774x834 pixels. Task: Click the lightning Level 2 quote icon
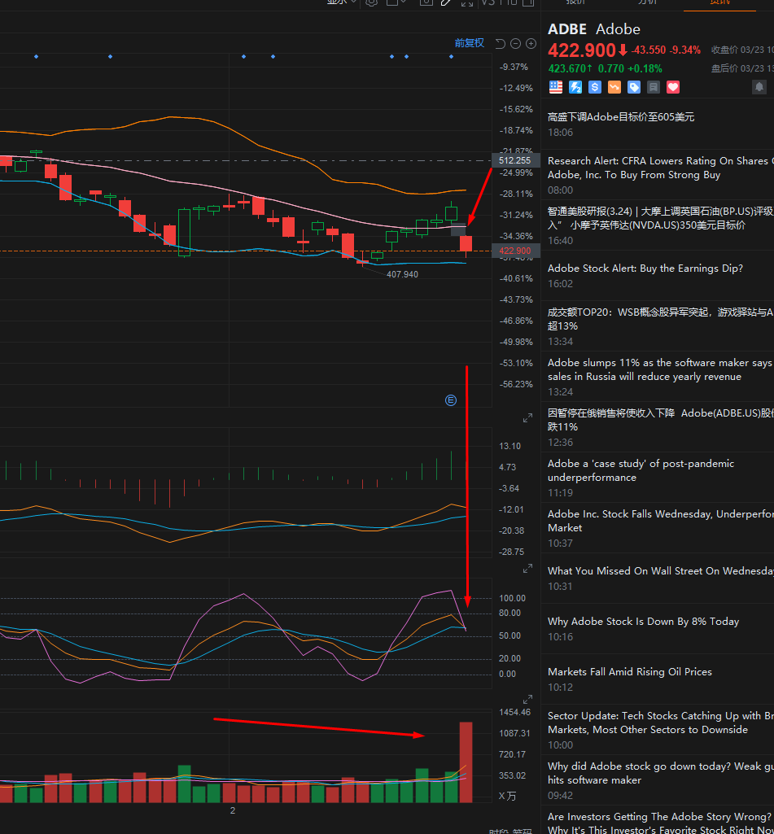[x=575, y=87]
